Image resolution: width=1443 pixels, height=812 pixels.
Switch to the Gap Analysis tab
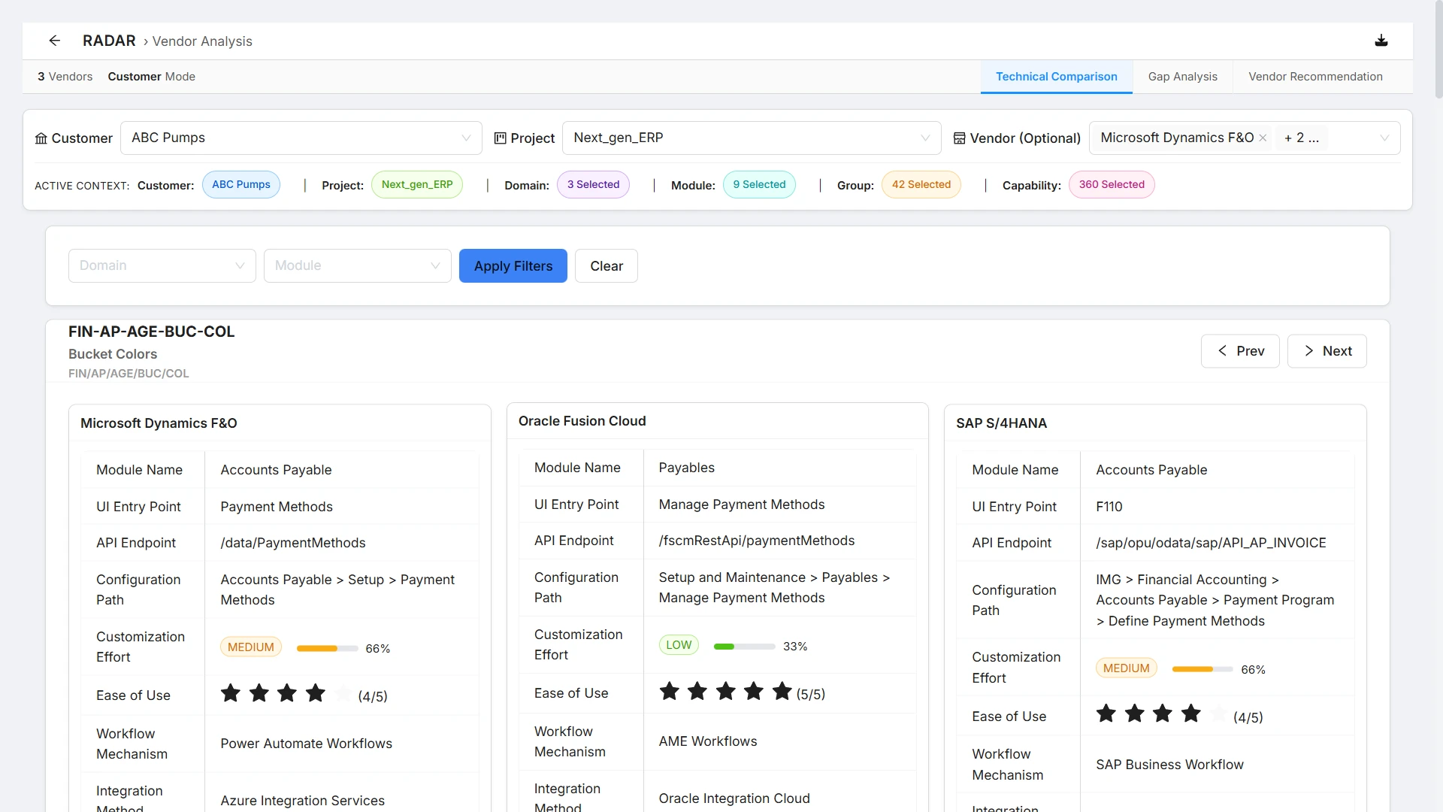1182,77
